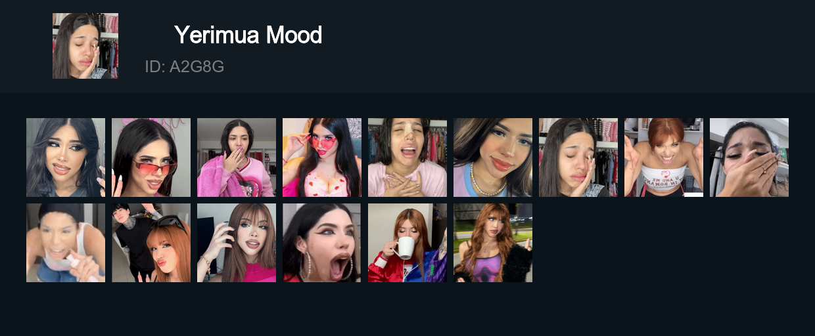Pick the sticker with pink rectangular sunglasses

pyautogui.click(x=151, y=157)
